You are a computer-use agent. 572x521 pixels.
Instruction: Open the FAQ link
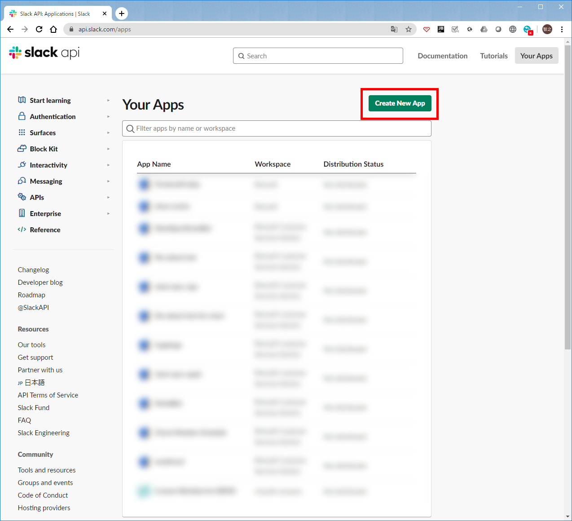pos(24,420)
